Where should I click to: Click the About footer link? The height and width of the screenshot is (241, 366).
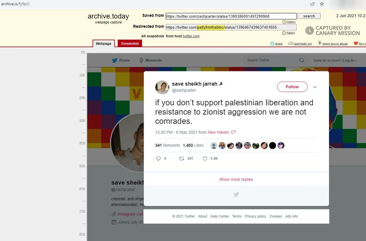tap(202, 216)
